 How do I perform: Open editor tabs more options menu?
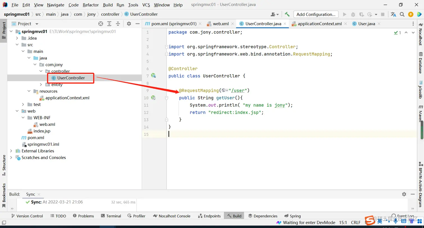point(413,24)
